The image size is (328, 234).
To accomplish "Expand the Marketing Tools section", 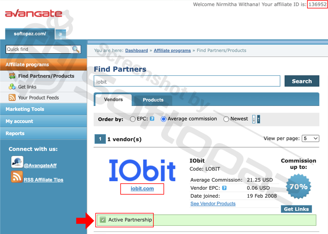I will (x=43, y=109).
